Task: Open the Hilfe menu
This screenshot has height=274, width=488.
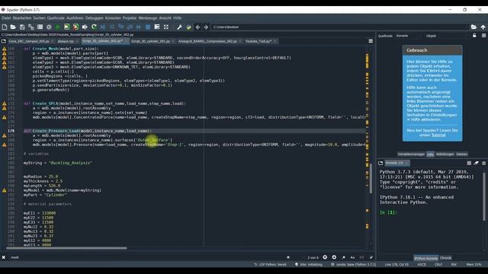Action: click(x=178, y=18)
